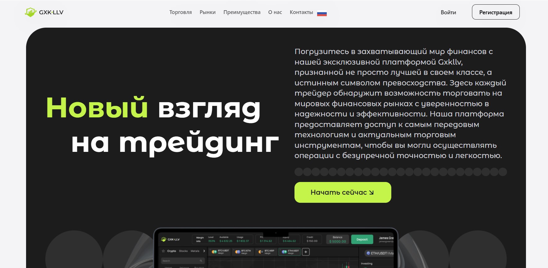This screenshot has height=268, width=548.
Task: Click the star favorites icon in the preview
Action: click(163, 251)
